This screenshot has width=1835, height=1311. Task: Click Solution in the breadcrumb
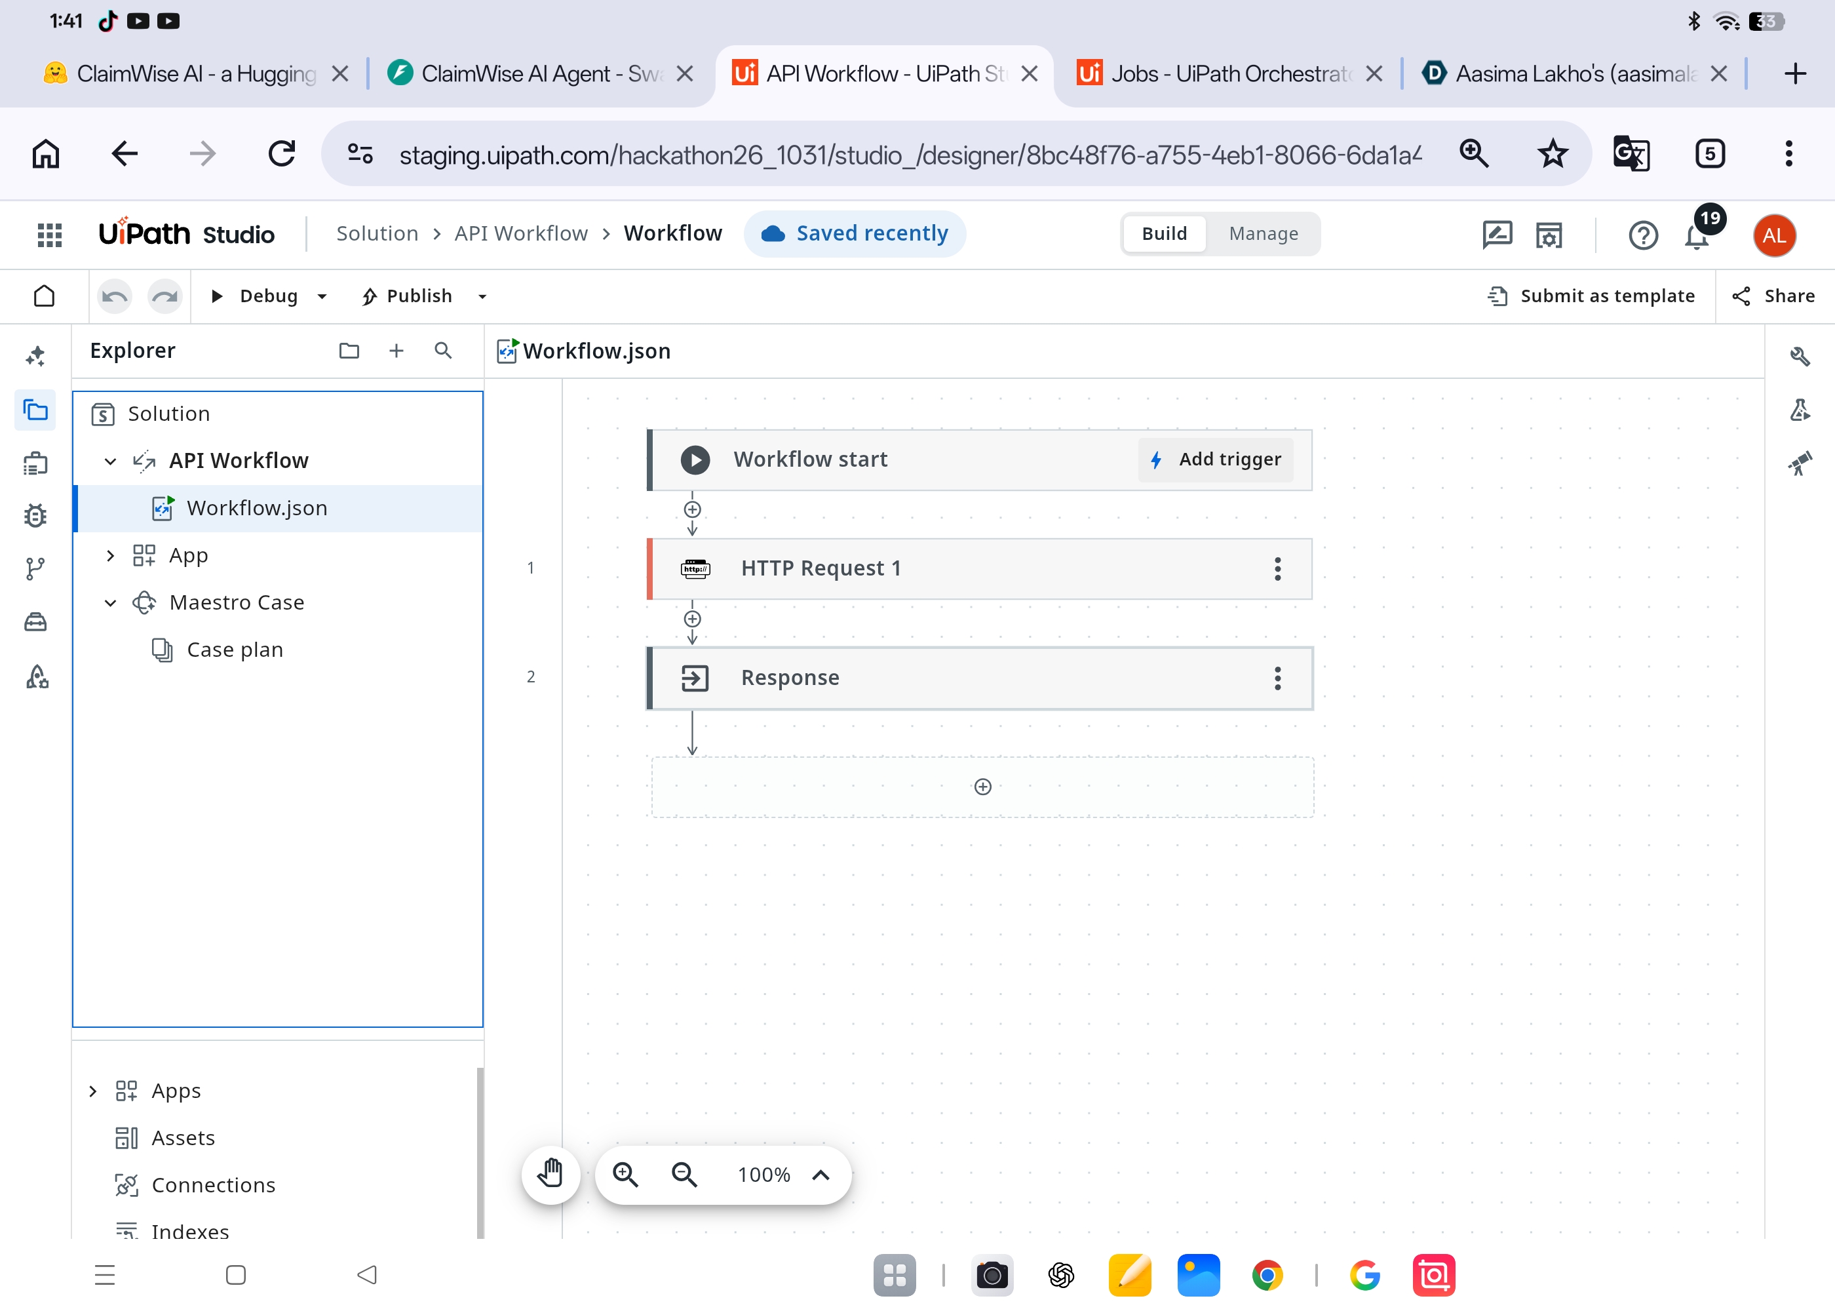point(377,233)
